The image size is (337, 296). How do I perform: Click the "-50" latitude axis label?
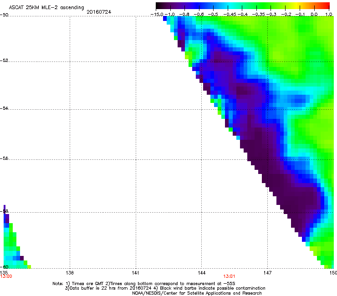[4, 15]
